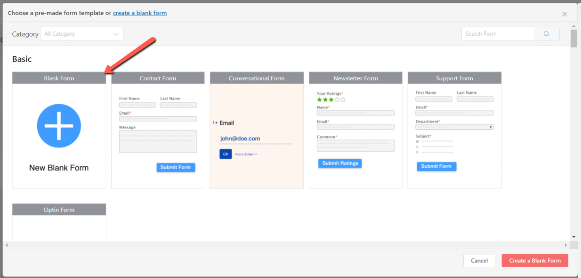
Task: Click the horizontal scrollbar left arrow
Action: pos(6,245)
